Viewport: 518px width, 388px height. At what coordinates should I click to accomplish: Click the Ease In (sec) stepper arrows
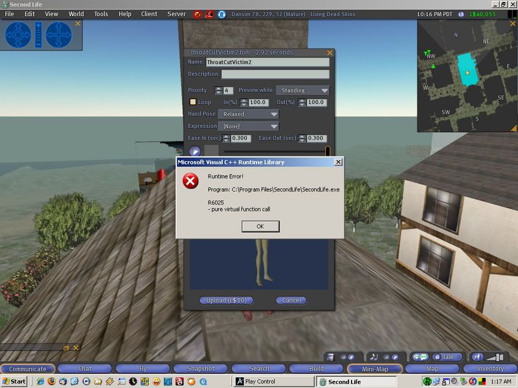[x=226, y=138]
